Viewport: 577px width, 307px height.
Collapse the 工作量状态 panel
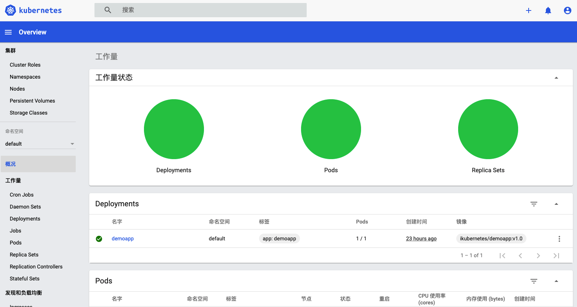point(556,77)
